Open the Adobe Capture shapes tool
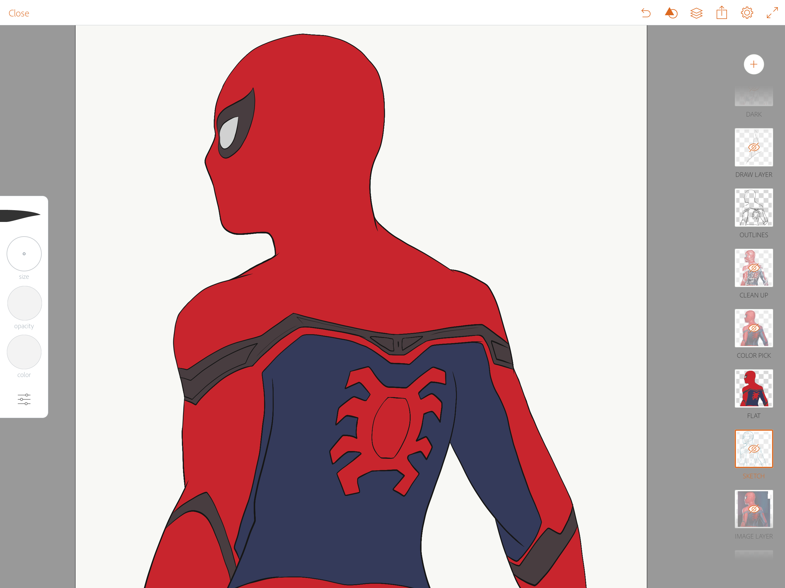The height and width of the screenshot is (588, 785). point(671,13)
